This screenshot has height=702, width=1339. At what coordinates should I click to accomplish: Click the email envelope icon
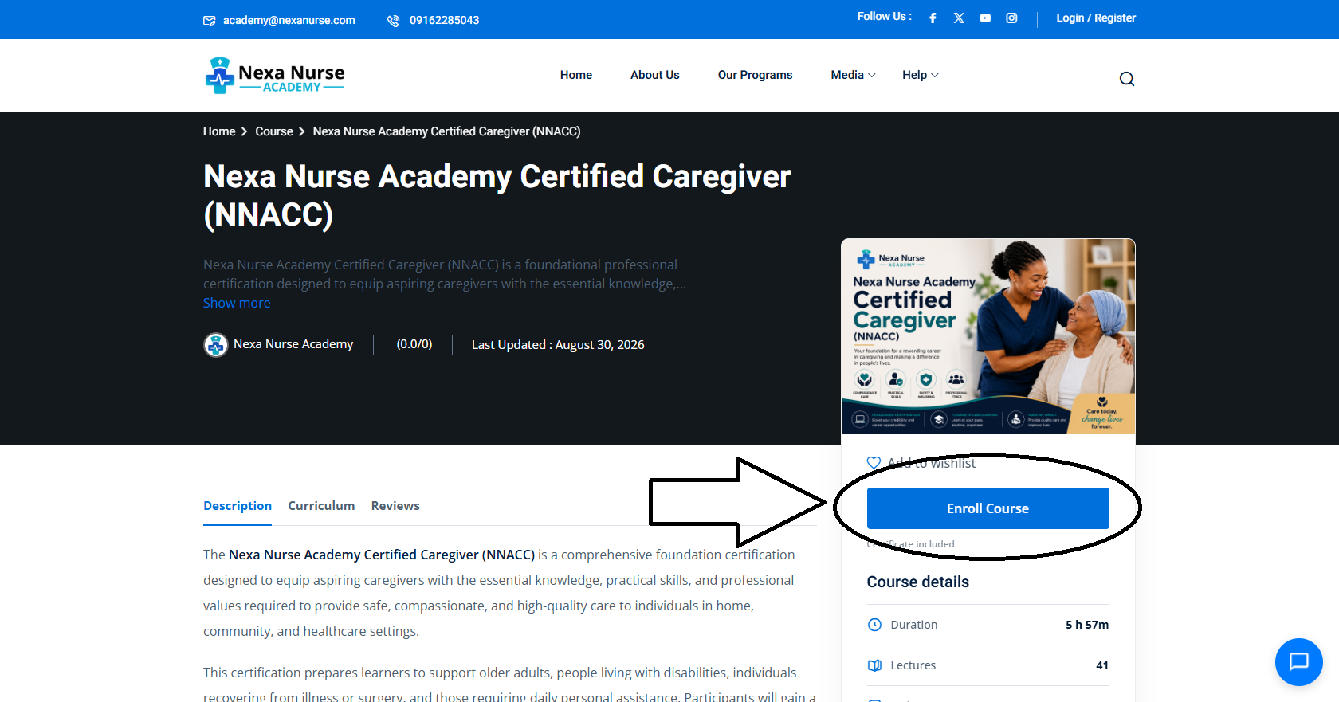point(210,21)
